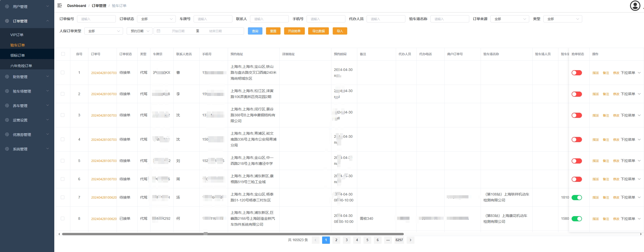Click the 运营设置 gear icon
644x252 pixels.
[7, 120]
